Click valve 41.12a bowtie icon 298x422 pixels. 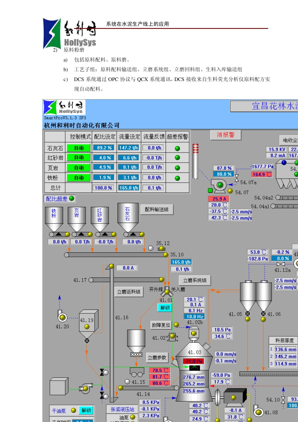pyautogui.click(x=281, y=264)
